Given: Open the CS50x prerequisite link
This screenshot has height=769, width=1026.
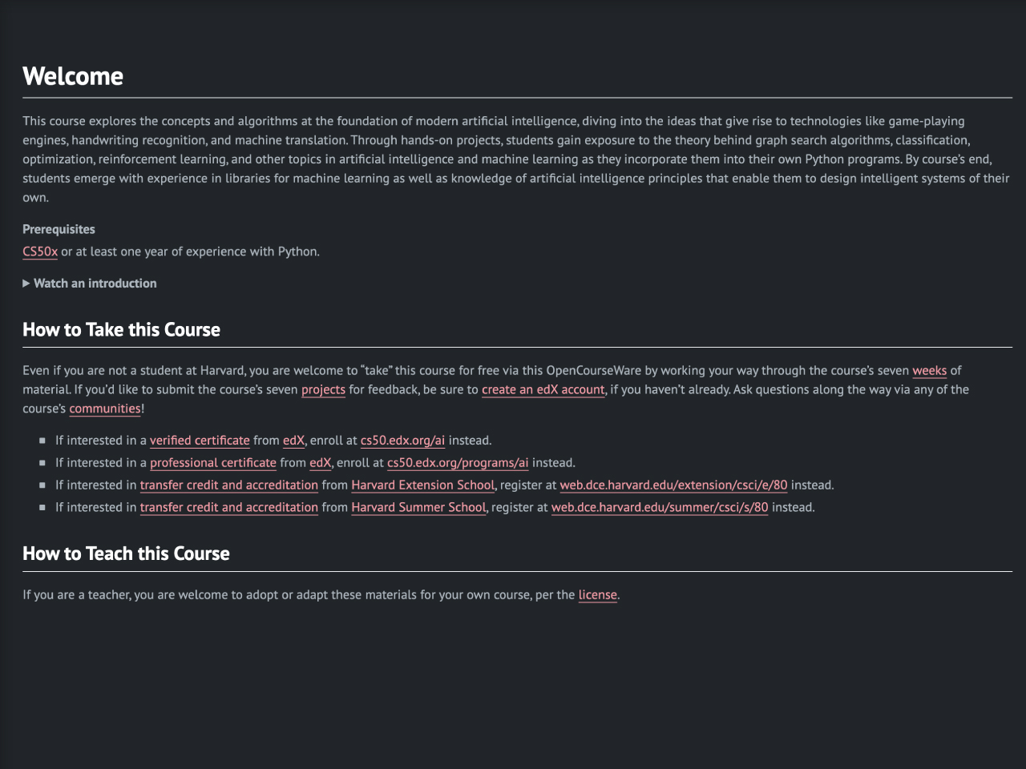Looking at the screenshot, I should [x=40, y=252].
